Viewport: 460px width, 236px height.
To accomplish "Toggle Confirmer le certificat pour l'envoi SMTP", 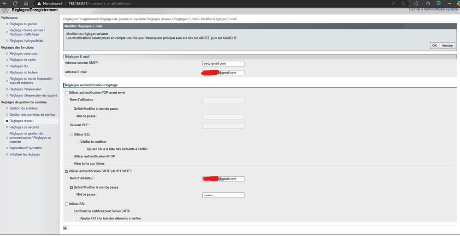I will (71, 211).
